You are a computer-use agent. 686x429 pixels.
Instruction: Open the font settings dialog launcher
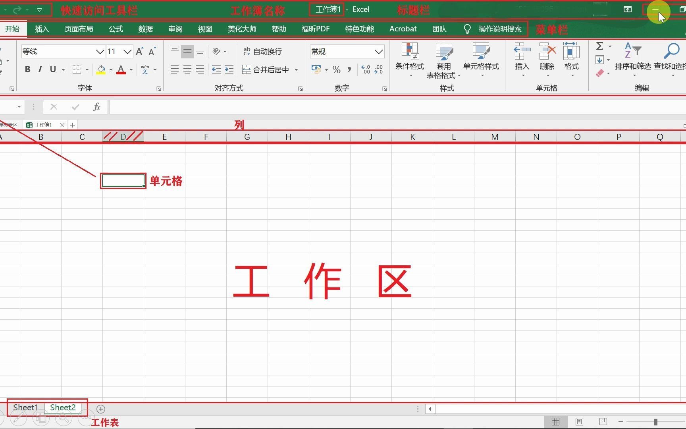[159, 89]
